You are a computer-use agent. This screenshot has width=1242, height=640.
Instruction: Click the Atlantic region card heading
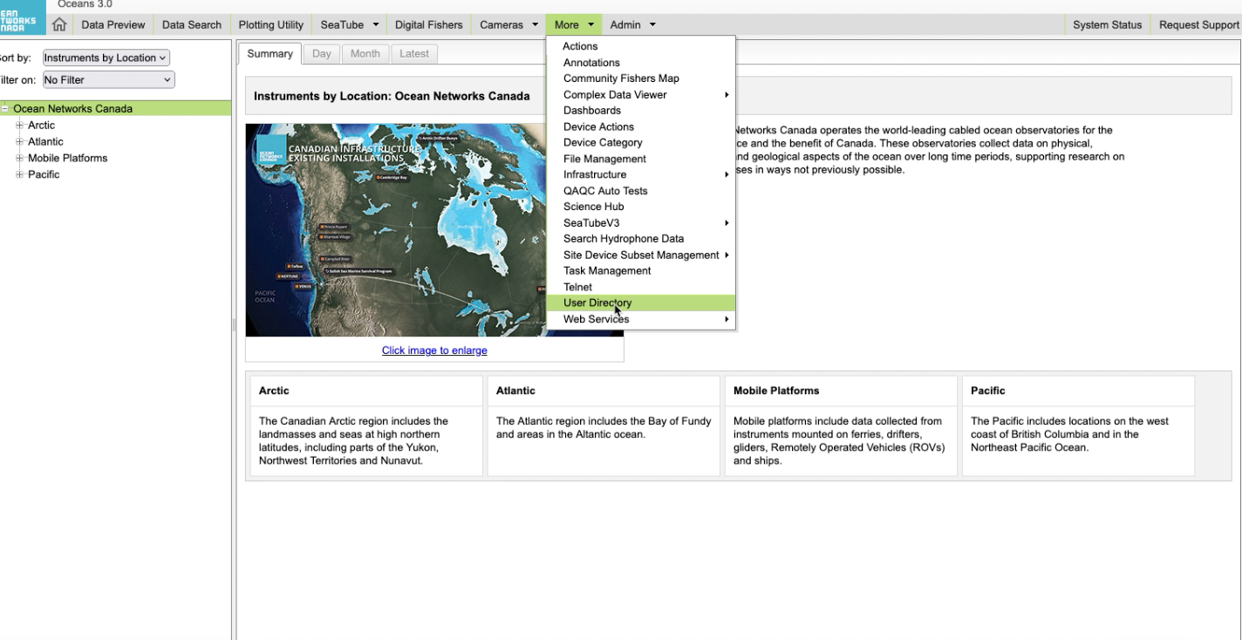(x=515, y=391)
